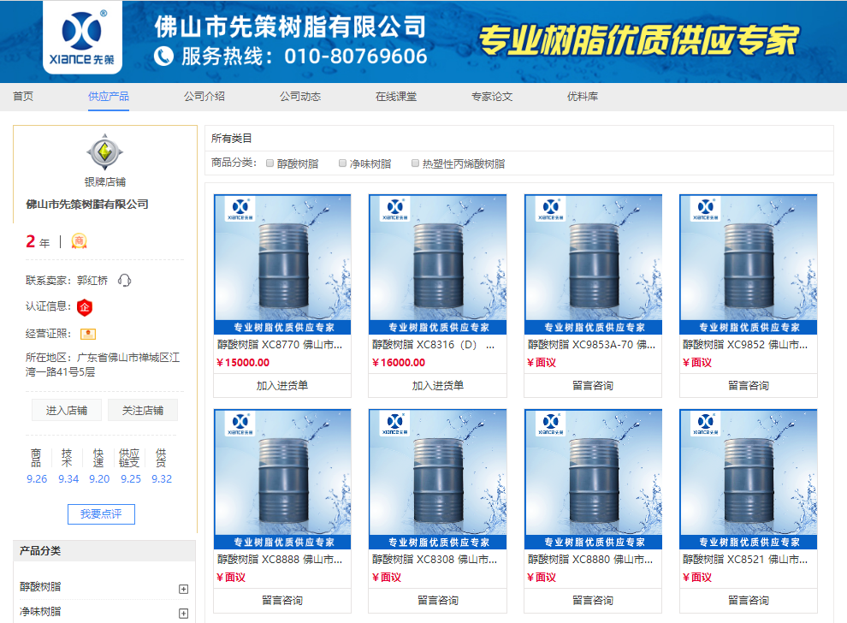Click product title 醇酸树脂 XC8308
847x623 pixels.
pos(435,559)
